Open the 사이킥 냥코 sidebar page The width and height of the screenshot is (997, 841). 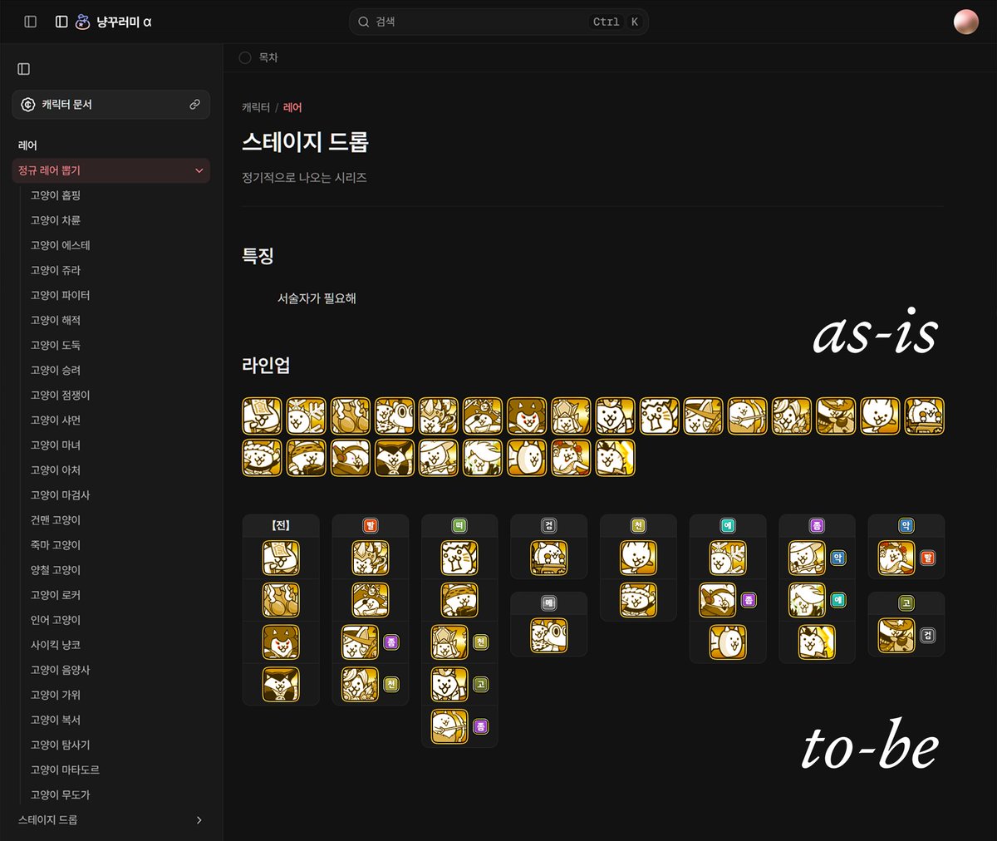pyautogui.click(x=56, y=645)
